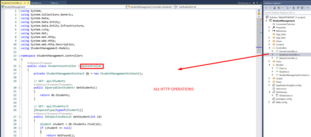Click the Refresh icon in Solution Explorer toolbar
Screen dimensions: 311x137
(294, 8)
